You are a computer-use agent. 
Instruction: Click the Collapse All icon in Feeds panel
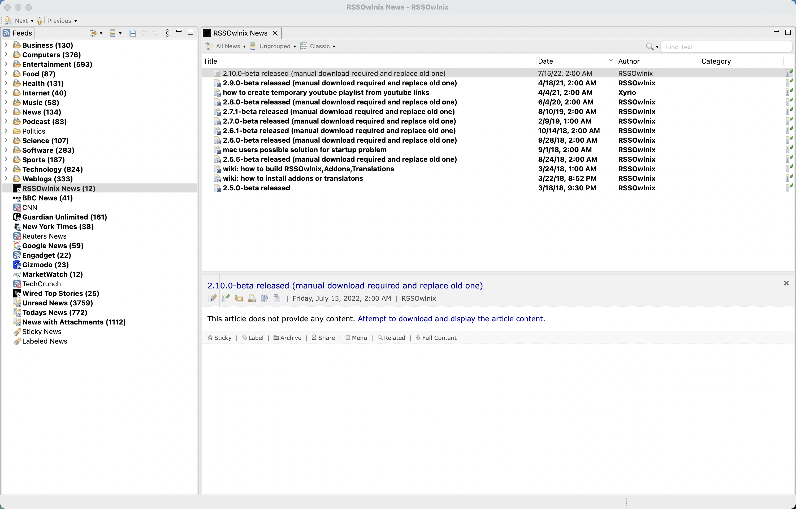coord(132,33)
